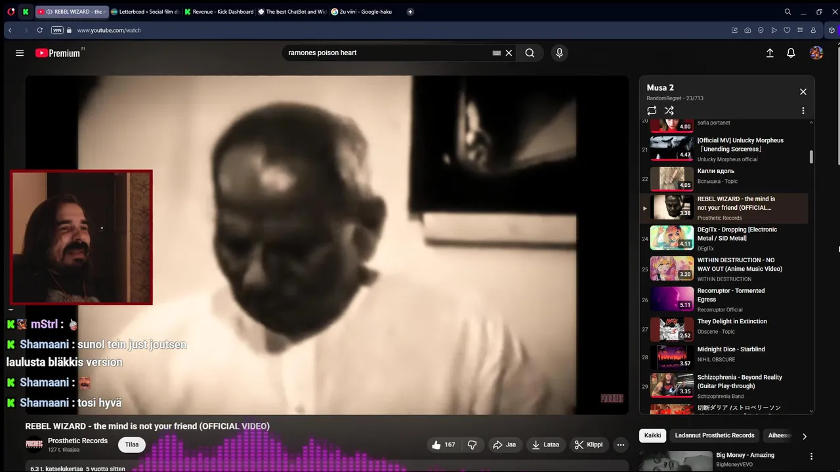Reload the current page

click(x=39, y=30)
